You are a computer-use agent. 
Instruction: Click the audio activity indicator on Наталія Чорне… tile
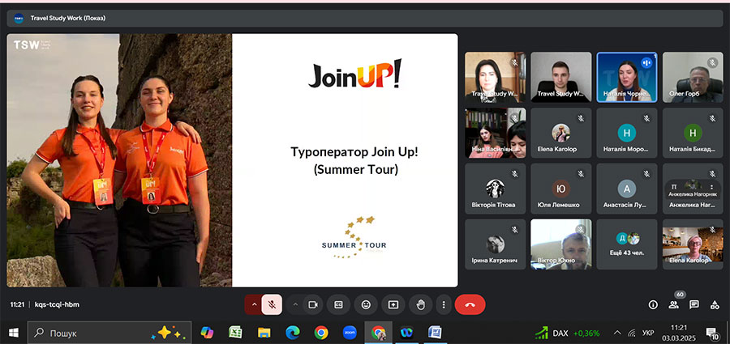[x=646, y=63]
